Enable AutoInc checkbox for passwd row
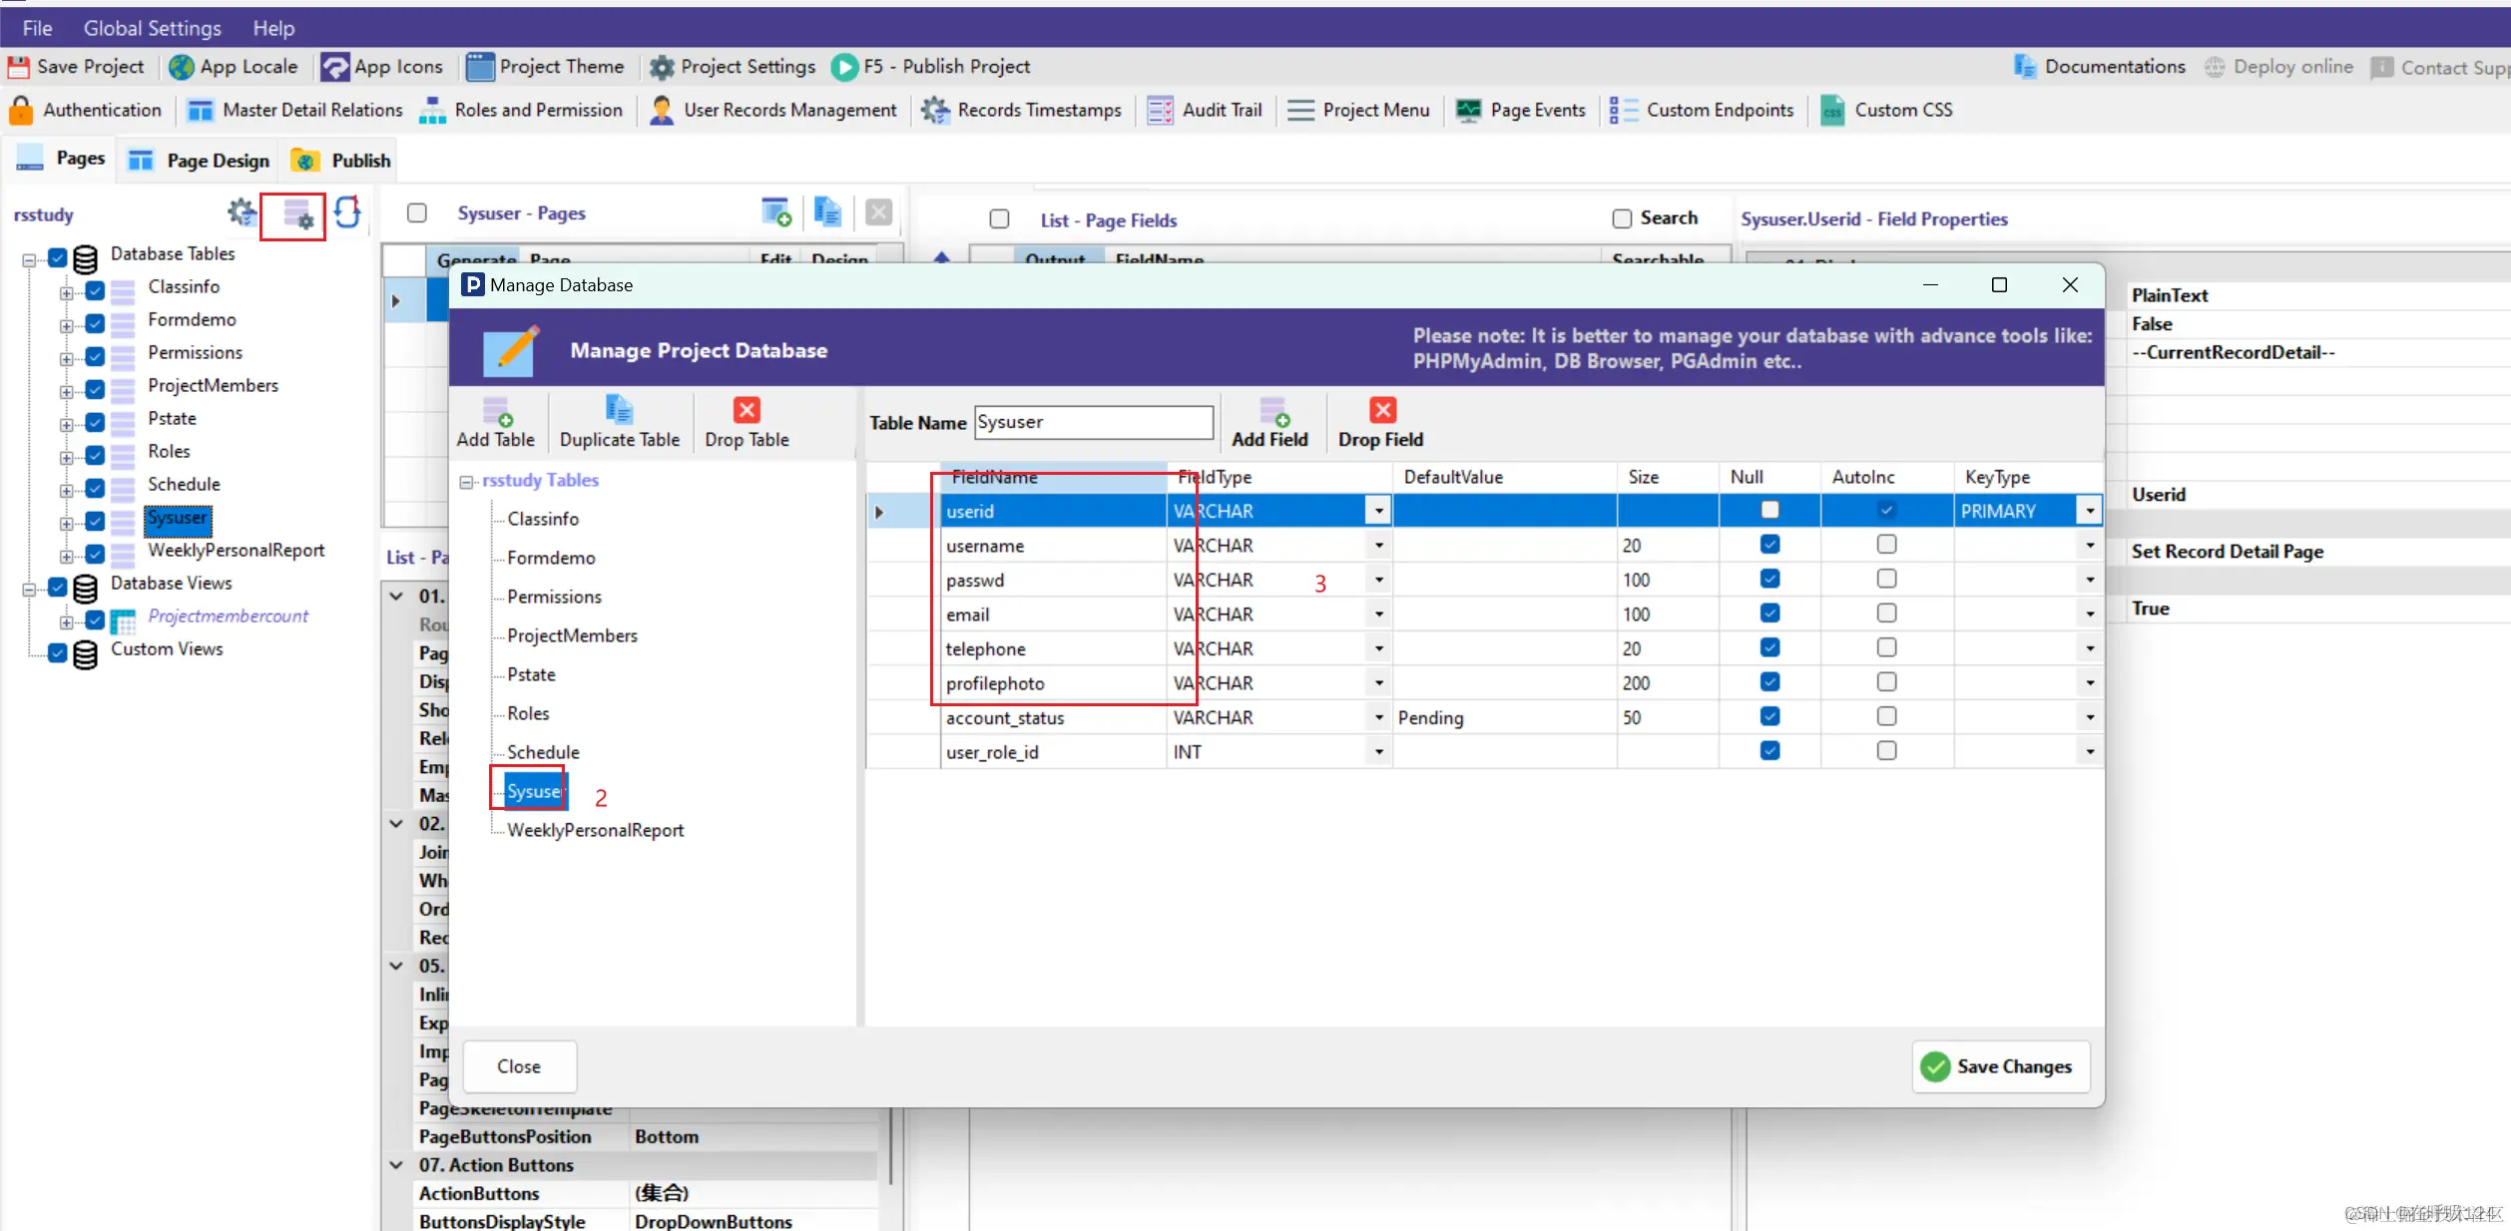2511x1231 pixels. coord(1885,579)
